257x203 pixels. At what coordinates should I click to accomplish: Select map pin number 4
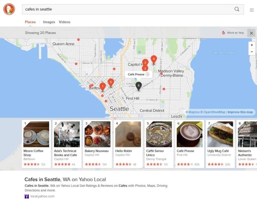154,60
